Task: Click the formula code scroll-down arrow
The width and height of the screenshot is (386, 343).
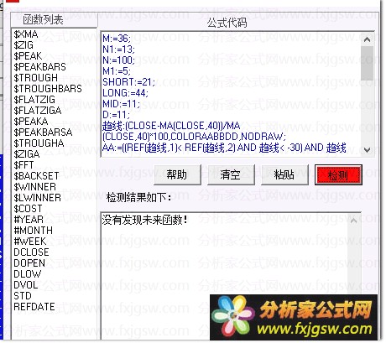Action: 368,150
